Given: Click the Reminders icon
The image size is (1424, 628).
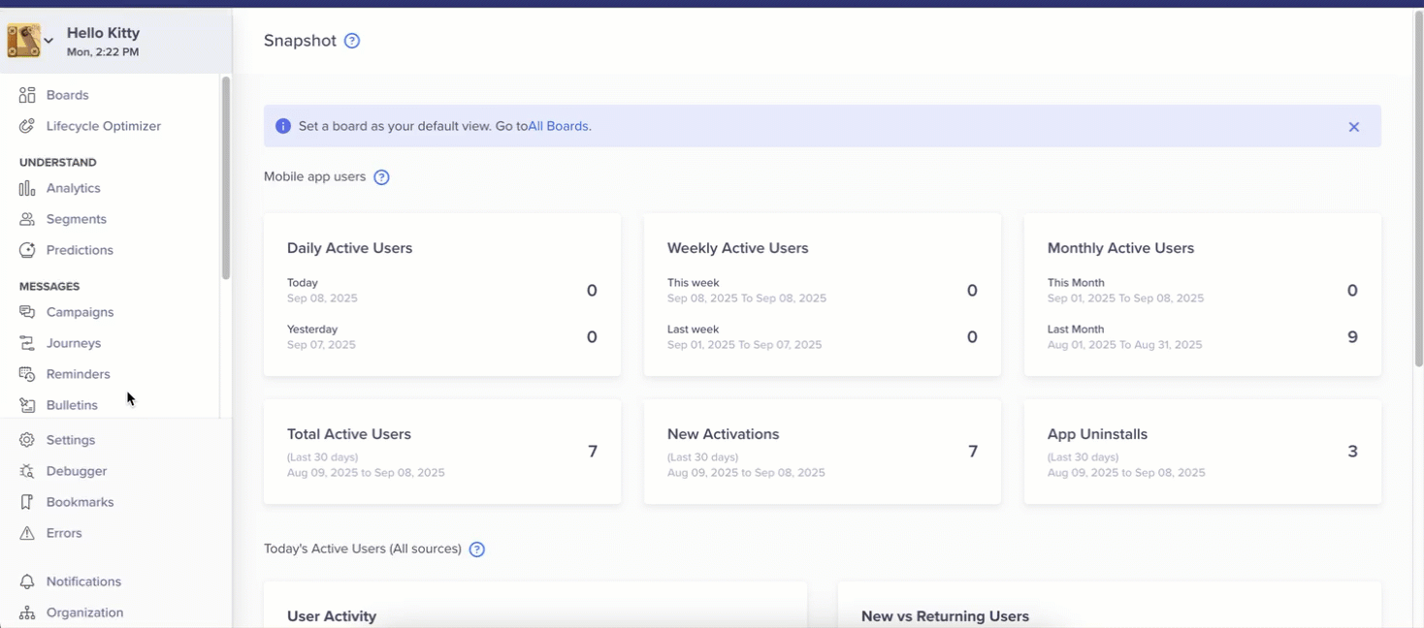Looking at the screenshot, I should point(27,374).
